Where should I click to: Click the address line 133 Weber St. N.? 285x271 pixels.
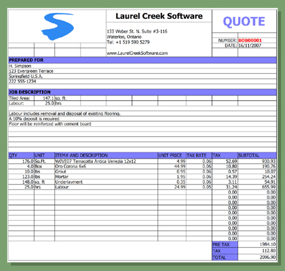(x=137, y=31)
